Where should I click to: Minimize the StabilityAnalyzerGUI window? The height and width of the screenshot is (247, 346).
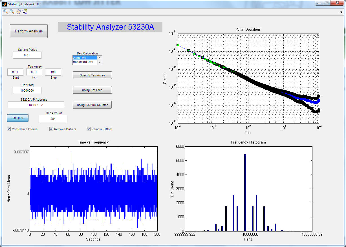(x=319, y=3)
